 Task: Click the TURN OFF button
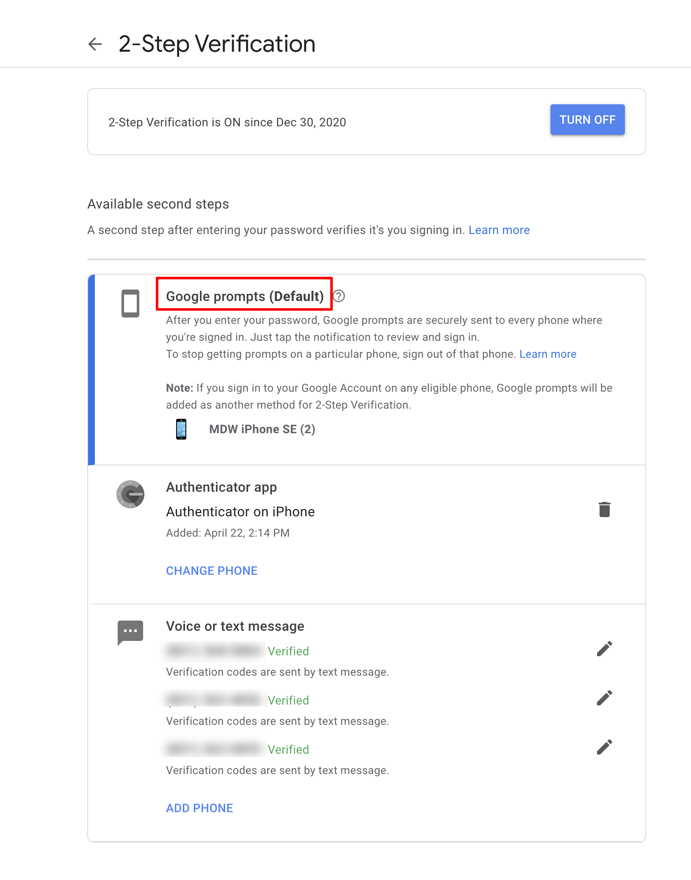point(587,120)
